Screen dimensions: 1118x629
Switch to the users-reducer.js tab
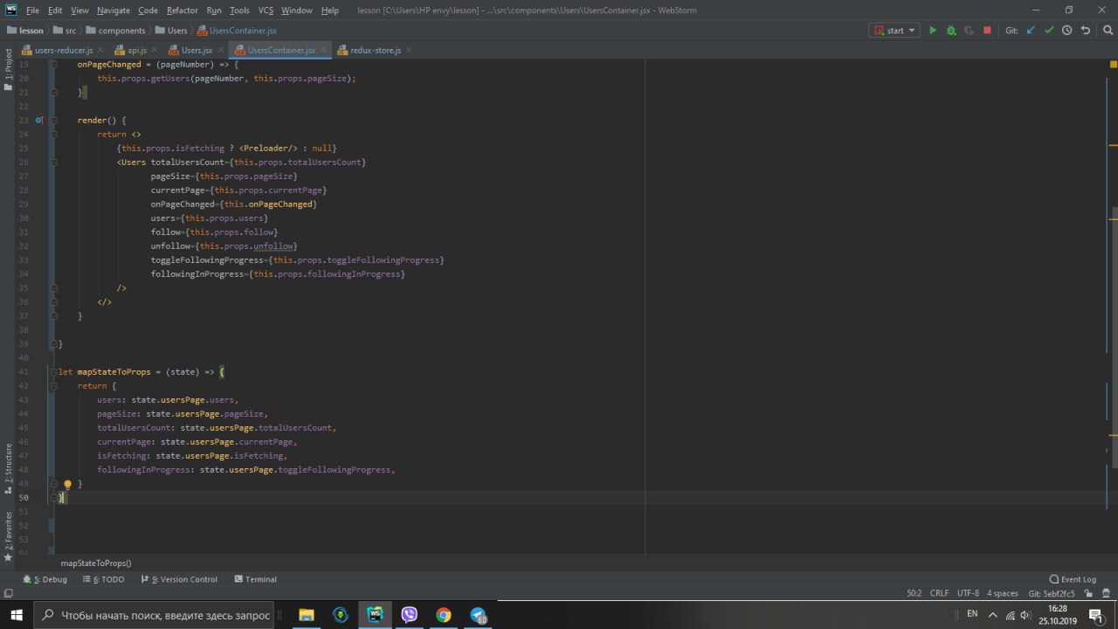pyautogui.click(x=63, y=51)
